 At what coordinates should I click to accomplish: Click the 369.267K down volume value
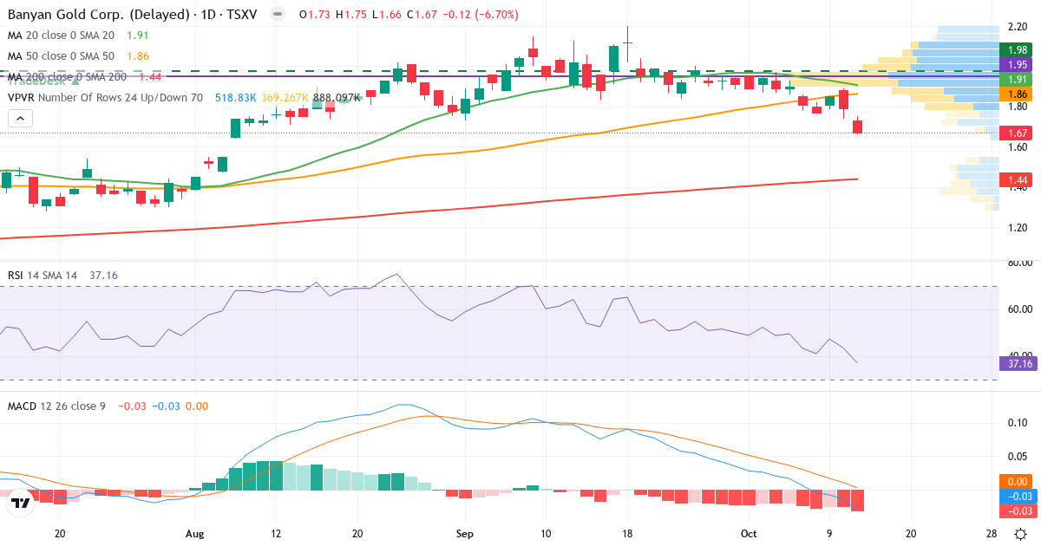point(285,98)
